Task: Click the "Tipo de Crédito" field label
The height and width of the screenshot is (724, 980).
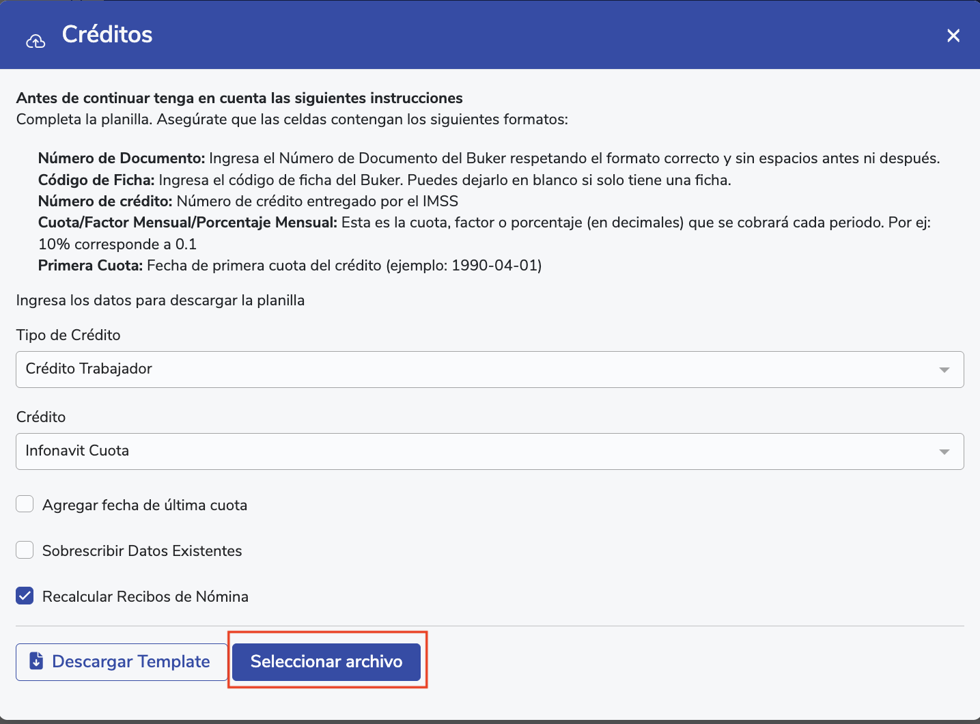Action: pyautogui.click(x=68, y=335)
